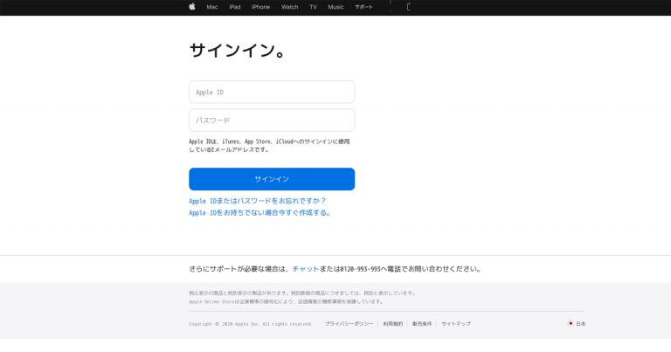671x352 pixels.
Task: Go to サイトマップ in footer
Action: point(455,324)
